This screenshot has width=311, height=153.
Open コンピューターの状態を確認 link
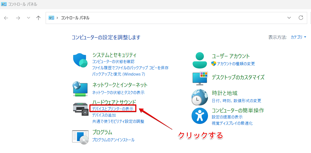tap(113, 62)
